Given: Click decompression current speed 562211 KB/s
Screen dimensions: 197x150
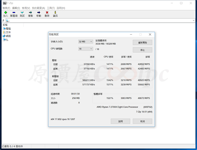Looking at the screenshot, I should pyautogui.click(x=89, y=80).
